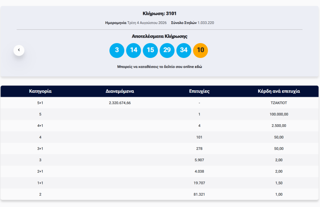320x207 pixels.
Task: Select the blue ball numbered 15
Action: click(150, 51)
